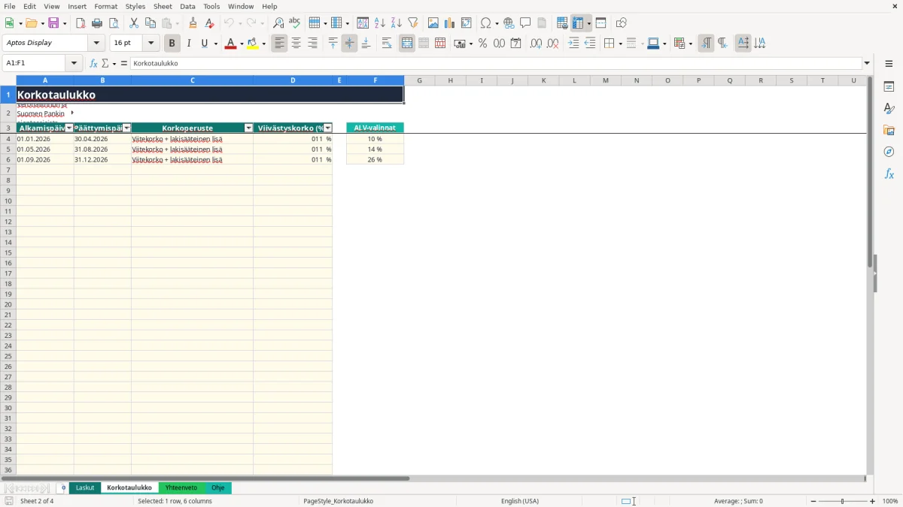Export directly as PDF
The image size is (903, 507).
point(81,23)
